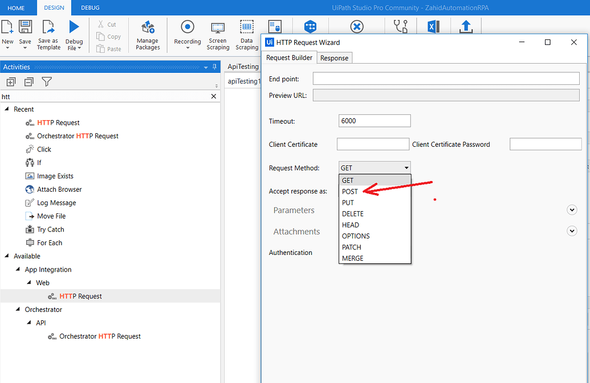This screenshot has width=590, height=383.
Task: Open Manage Packages
Action: pyautogui.click(x=147, y=35)
